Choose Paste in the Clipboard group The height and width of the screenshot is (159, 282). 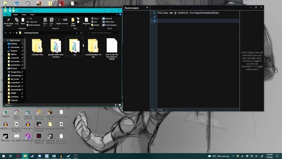22,21
